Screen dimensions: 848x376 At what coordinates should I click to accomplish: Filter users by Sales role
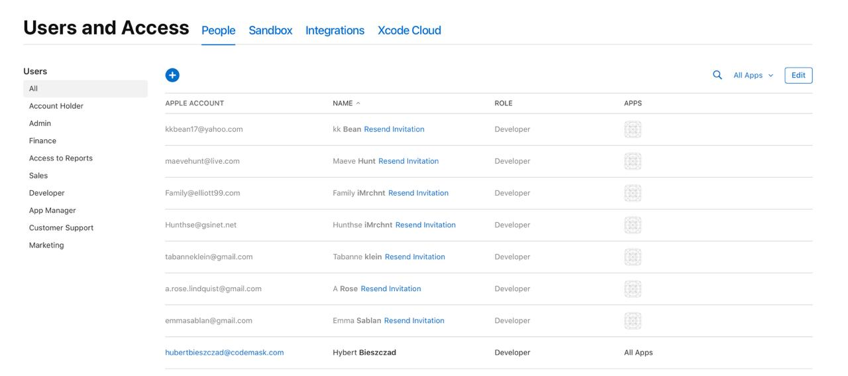38,176
